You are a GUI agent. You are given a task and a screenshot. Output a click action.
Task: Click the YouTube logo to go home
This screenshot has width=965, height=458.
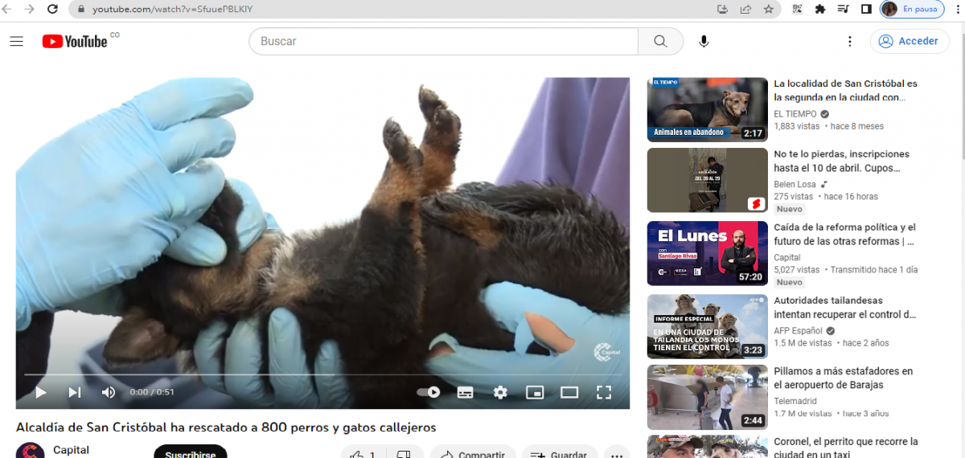(75, 41)
